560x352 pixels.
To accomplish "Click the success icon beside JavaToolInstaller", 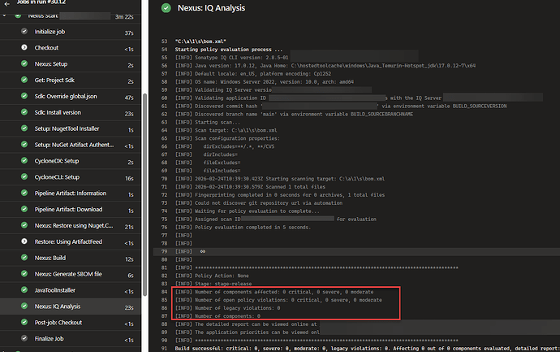I will point(24,290).
